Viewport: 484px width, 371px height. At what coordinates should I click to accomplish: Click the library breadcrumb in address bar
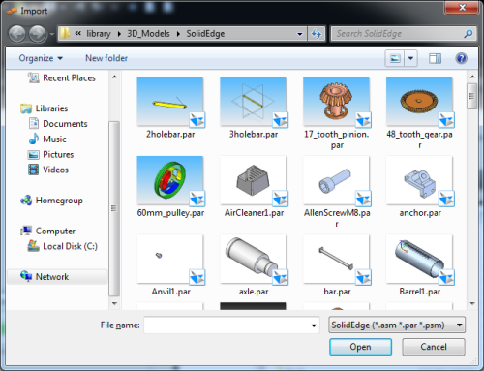click(99, 34)
